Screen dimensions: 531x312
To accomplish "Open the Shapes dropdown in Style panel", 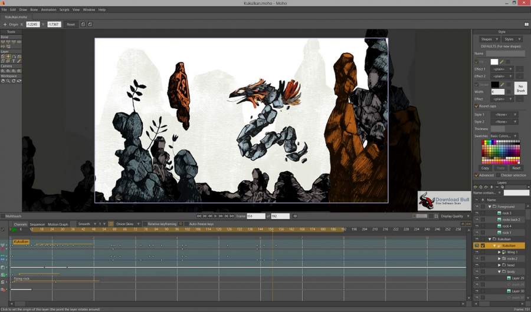I will point(489,39).
